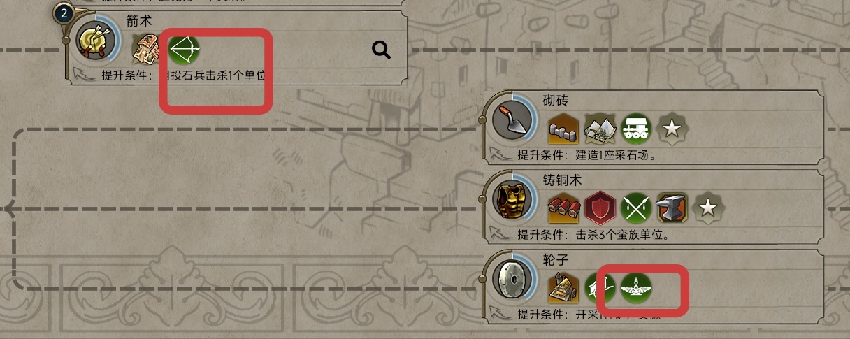
Task: Click the water mill building icon under 轮子
Action: (563, 286)
